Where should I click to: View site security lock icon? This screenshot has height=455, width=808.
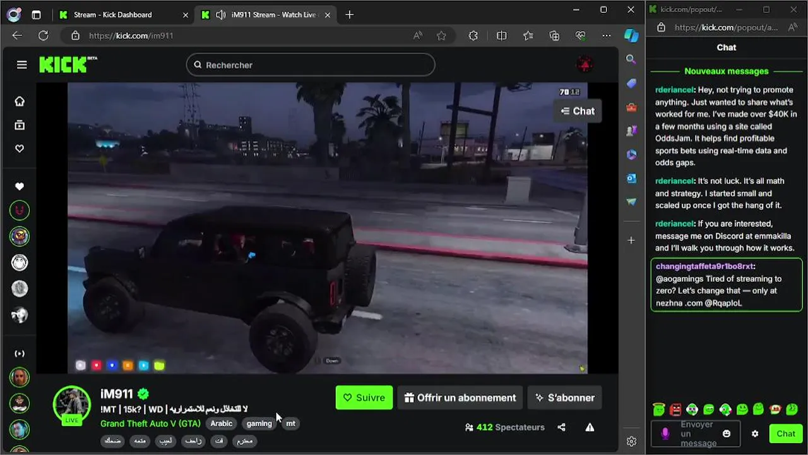(76, 36)
